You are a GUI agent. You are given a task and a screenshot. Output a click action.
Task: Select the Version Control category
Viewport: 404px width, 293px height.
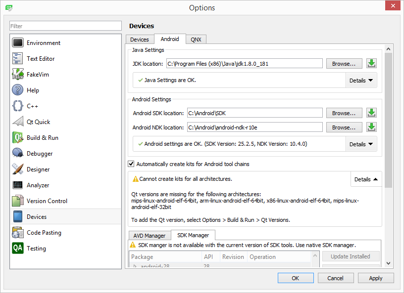47,201
